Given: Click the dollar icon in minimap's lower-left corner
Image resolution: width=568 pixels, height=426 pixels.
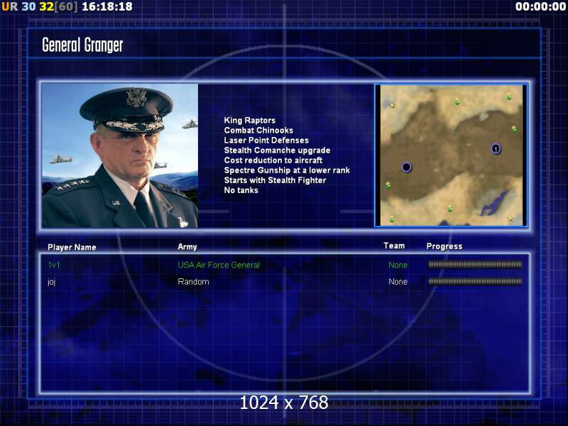Looking at the screenshot, I should pyautogui.click(x=392, y=219).
